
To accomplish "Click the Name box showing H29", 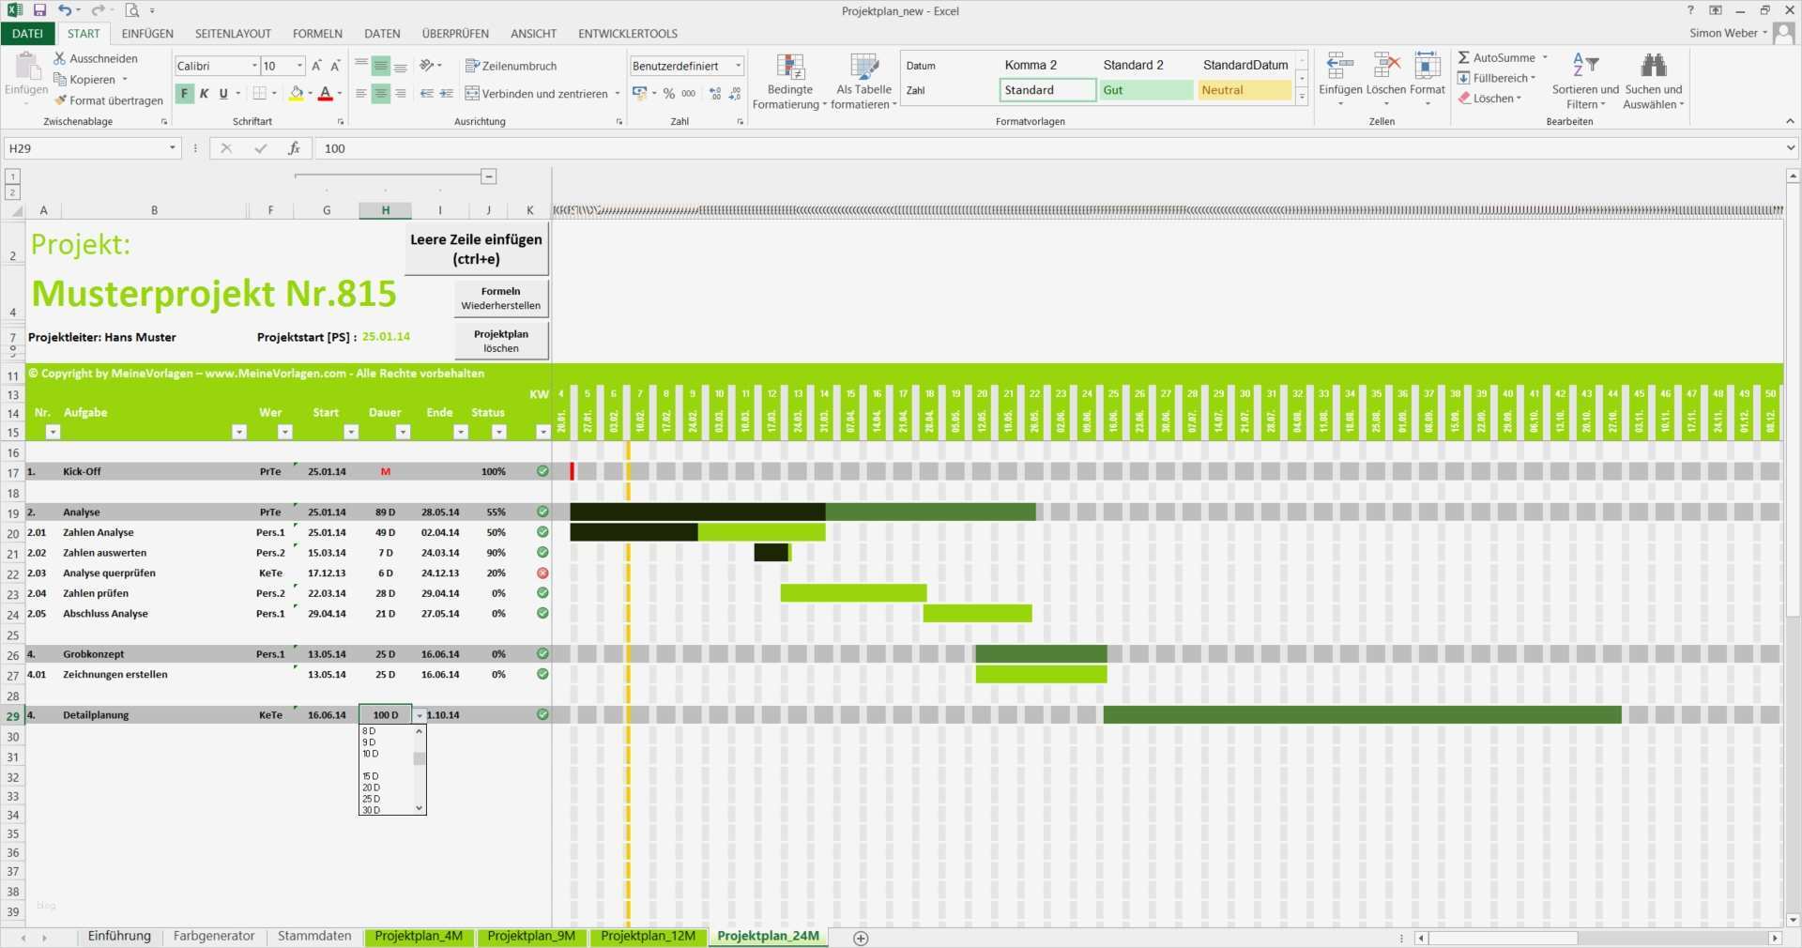I will tap(84, 148).
